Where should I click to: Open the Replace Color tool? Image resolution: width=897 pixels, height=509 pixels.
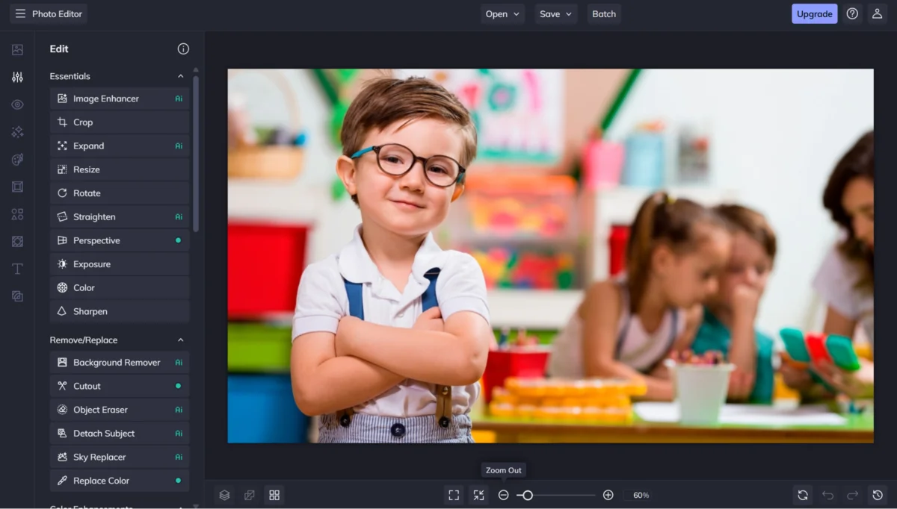click(120, 481)
